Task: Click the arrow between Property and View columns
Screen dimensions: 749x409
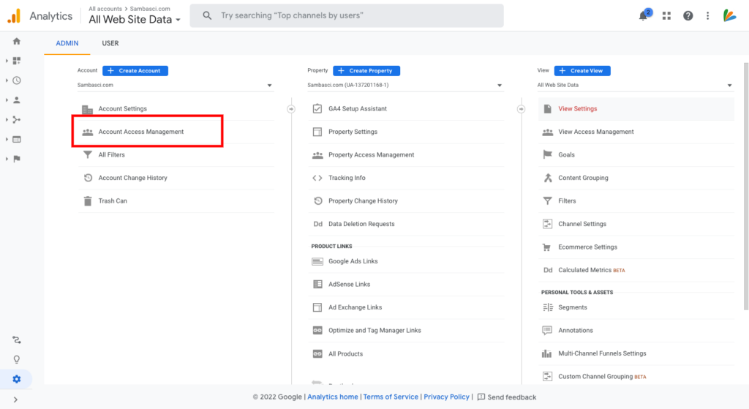Action: tap(521, 109)
